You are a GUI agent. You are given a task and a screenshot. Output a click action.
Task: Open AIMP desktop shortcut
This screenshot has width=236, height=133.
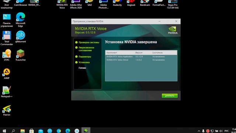click(x=7, y=74)
